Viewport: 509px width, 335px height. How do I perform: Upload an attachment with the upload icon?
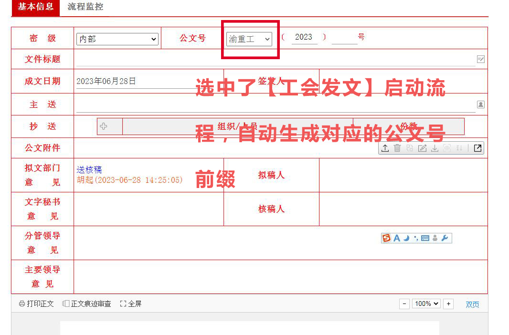point(385,148)
